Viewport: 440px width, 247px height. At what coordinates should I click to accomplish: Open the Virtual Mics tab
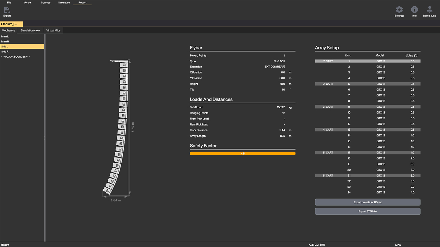click(x=53, y=31)
